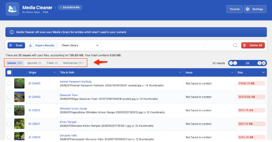Click 'Not found in content' for Animal Research Institute
The width and height of the screenshot is (272, 142).
click(x=199, y=83)
